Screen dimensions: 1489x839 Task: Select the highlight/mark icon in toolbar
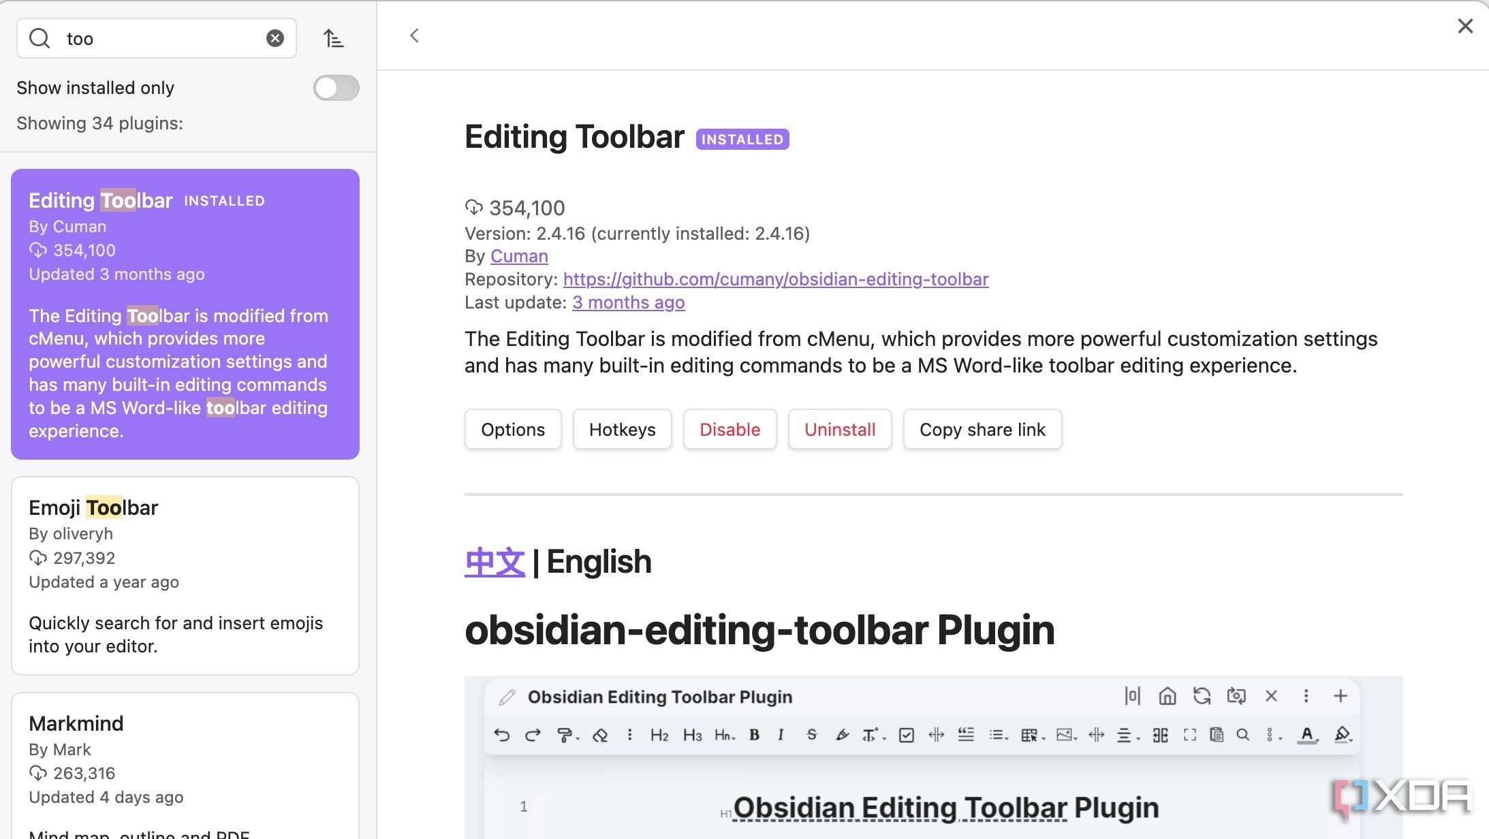(x=842, y=733)
